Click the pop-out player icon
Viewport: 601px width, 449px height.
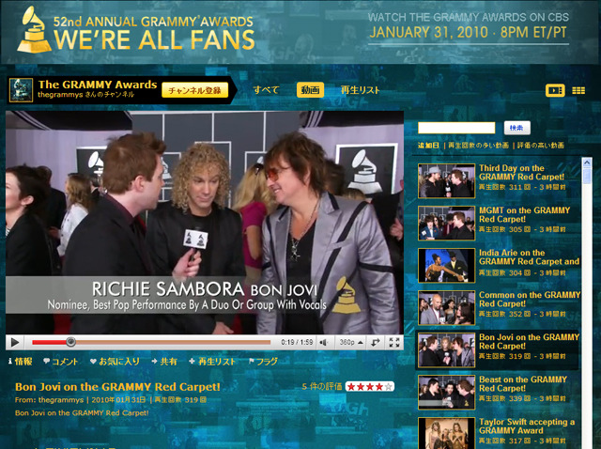pos(376,342)
